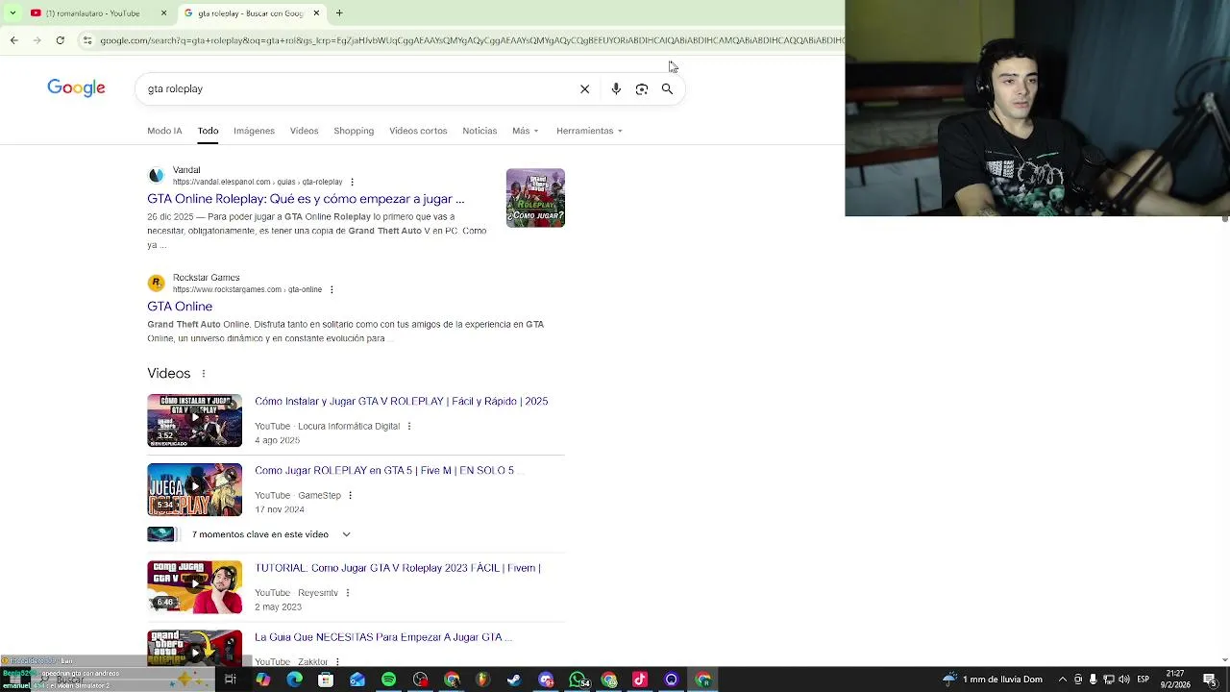Click the Rockstar Games favicon
This screenshot has height=692, width=1230.
(156, 284)
